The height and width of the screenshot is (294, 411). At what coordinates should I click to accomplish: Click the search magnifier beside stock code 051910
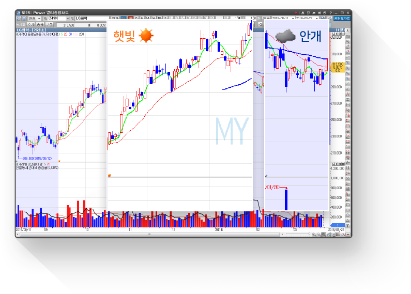point(45,19)
